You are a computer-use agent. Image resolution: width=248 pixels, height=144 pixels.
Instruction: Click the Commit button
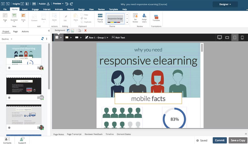220,140
